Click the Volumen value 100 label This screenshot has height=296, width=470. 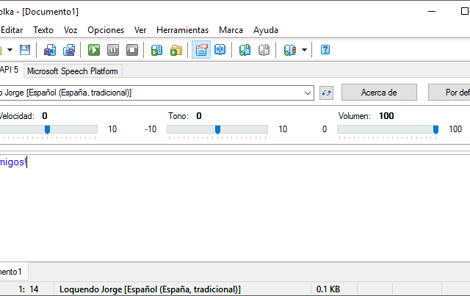(x=386, y=116)
